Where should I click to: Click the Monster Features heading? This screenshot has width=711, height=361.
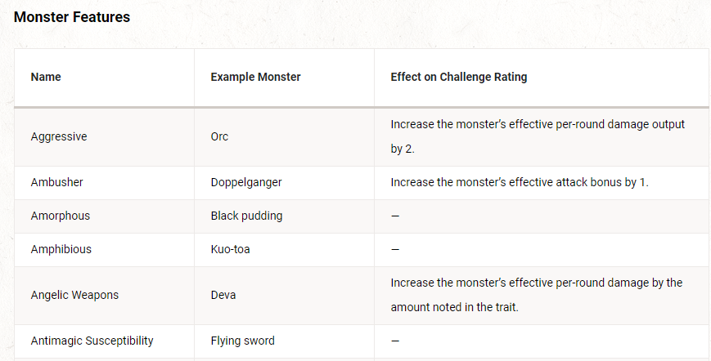(72, 17)
